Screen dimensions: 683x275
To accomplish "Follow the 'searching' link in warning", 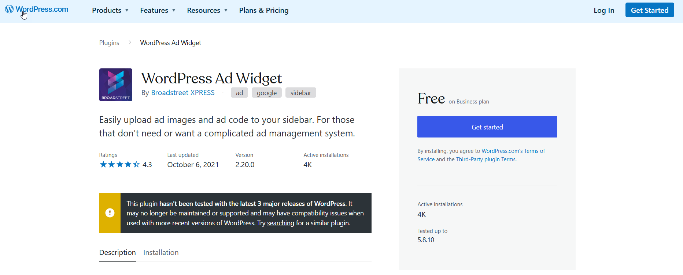I will coord(281,223).
